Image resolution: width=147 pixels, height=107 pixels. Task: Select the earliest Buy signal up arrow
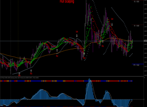click(x=19, y=74)
